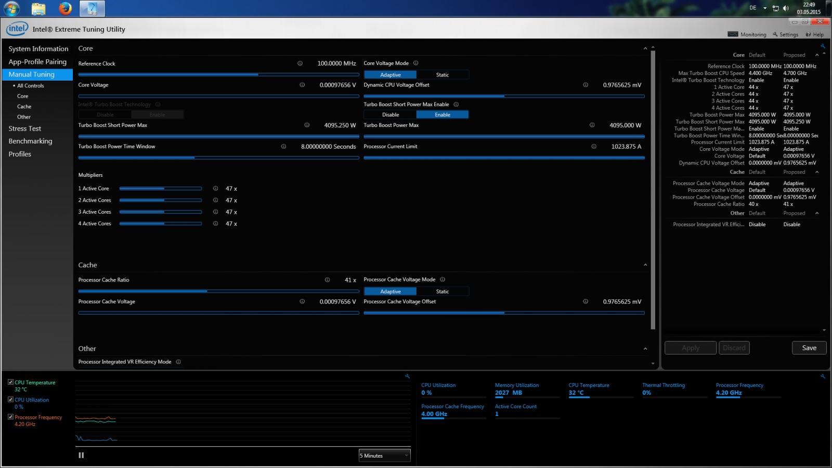The image size is (832, 468).
Task: Toggle CPU Utilization checkbox in graph legend
Action: tap(10, 399)
